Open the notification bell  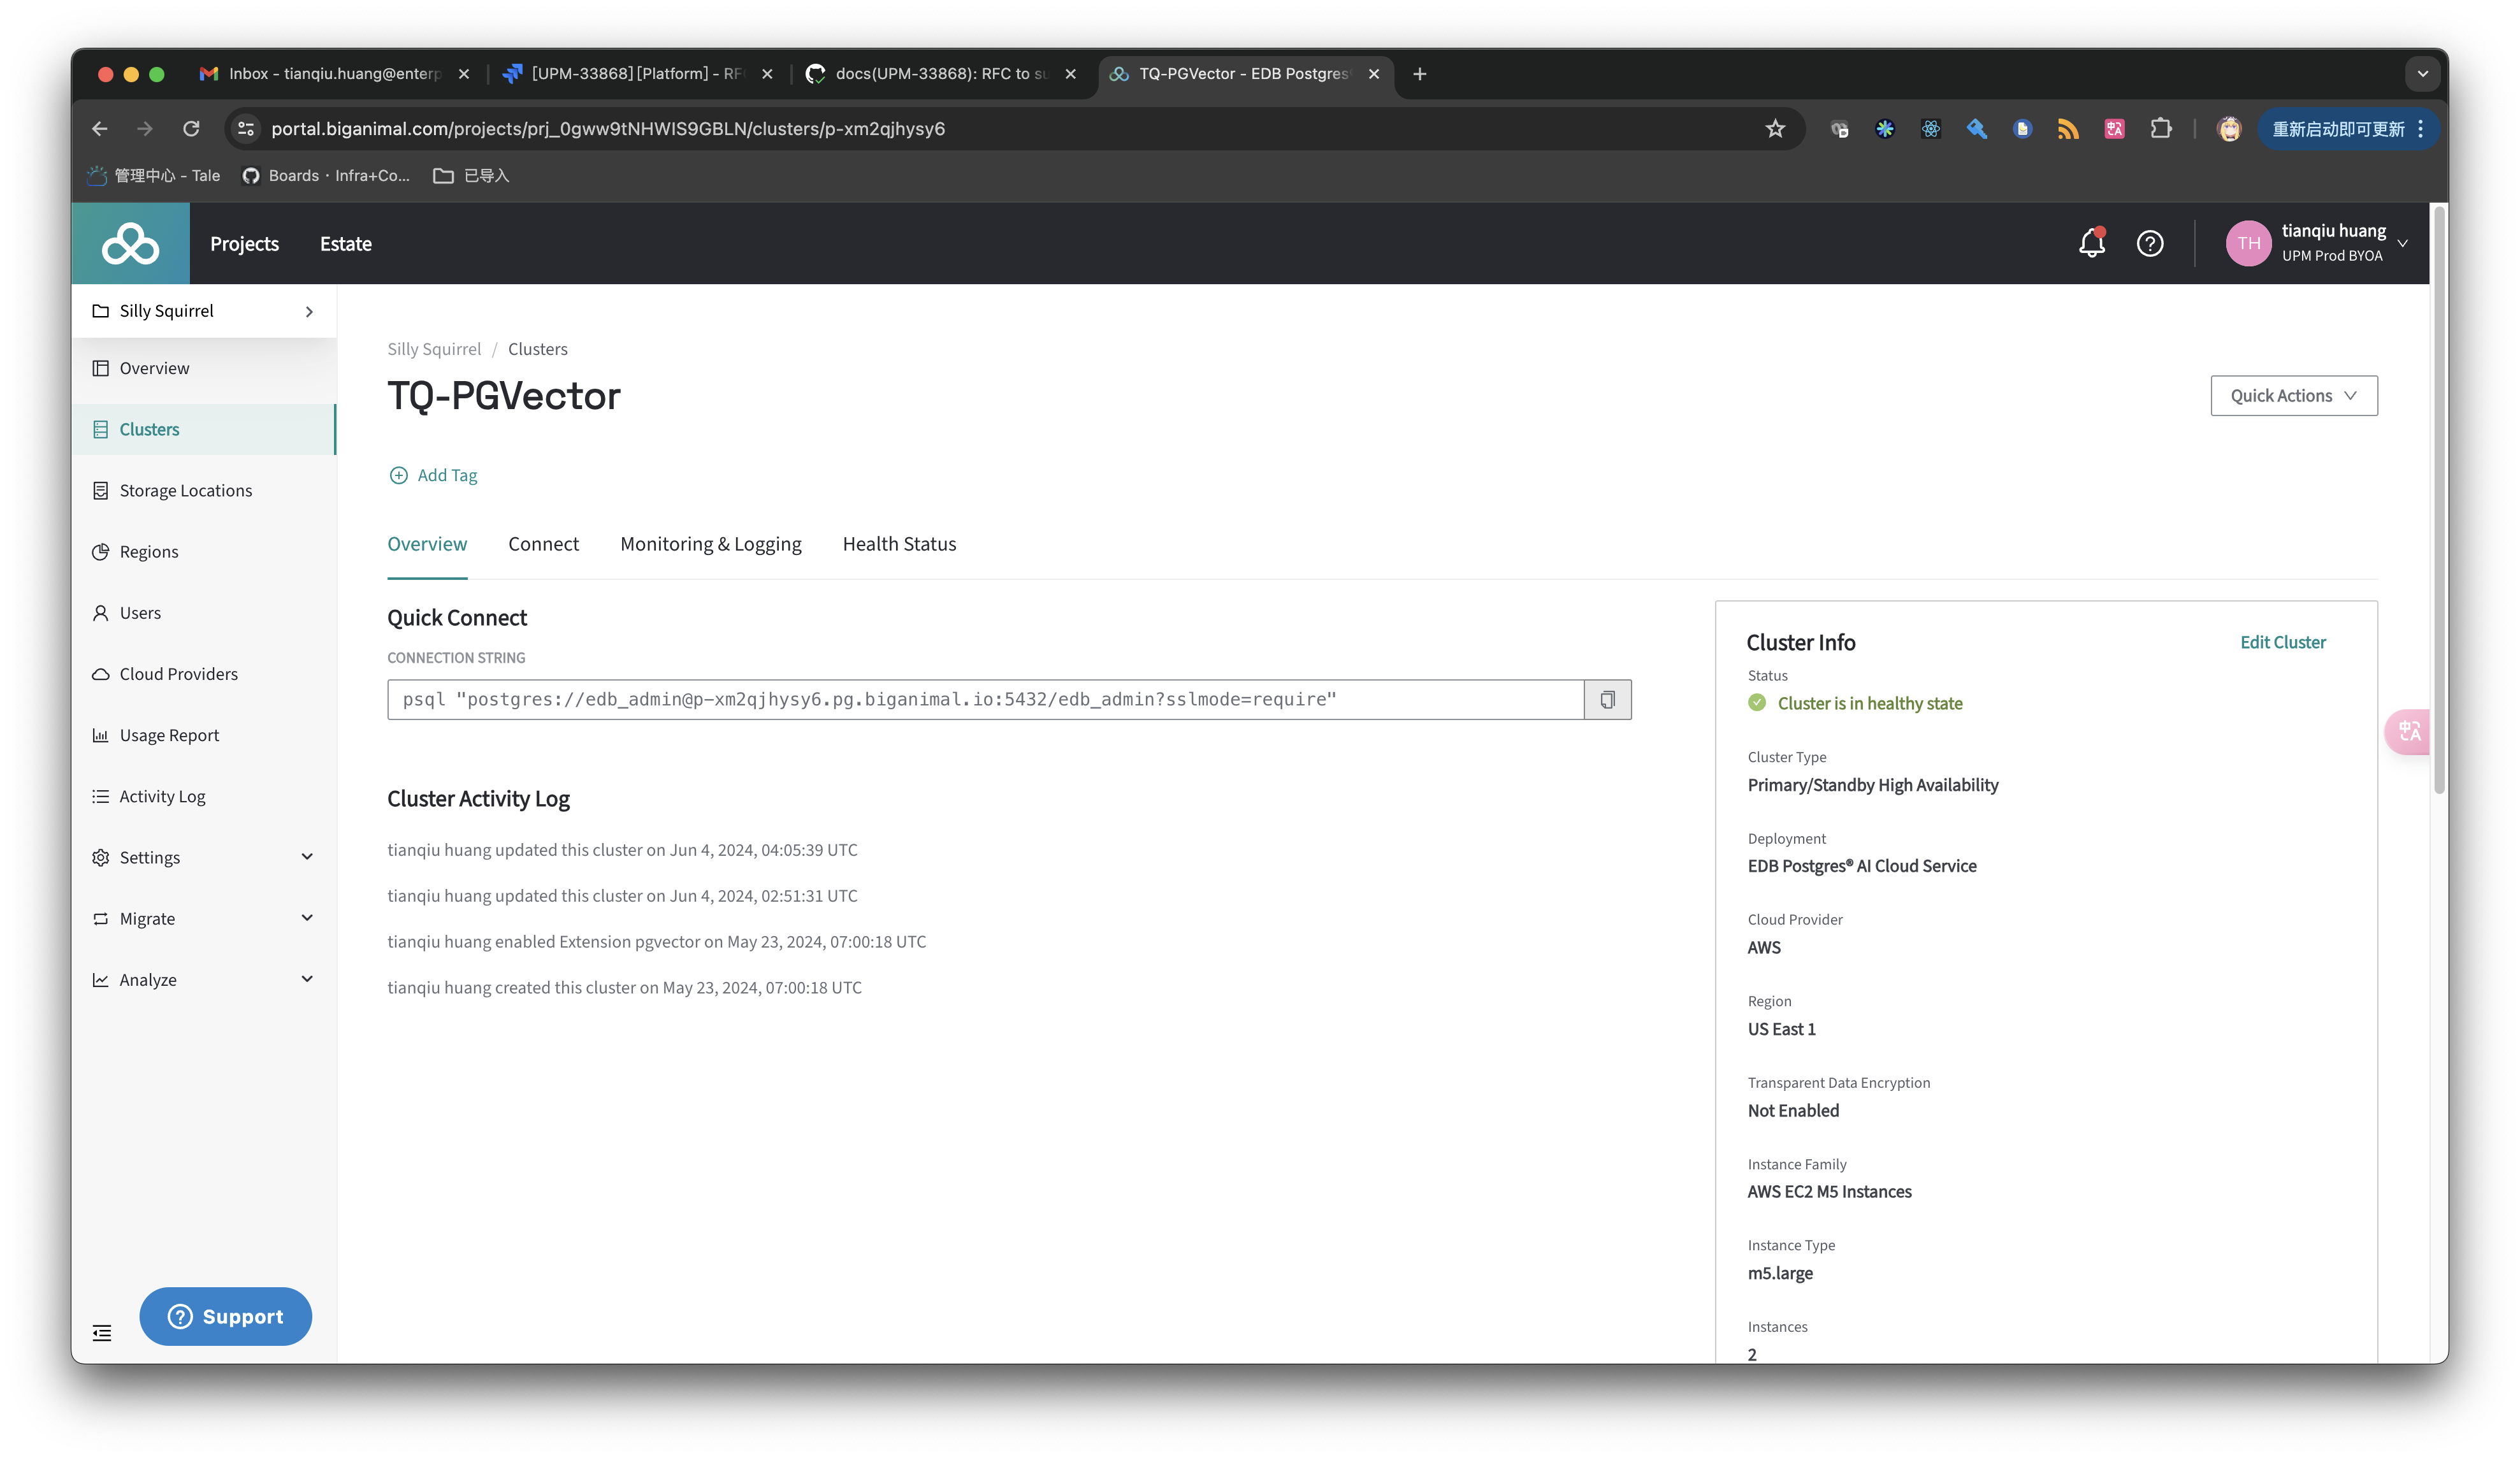coord(2092,243)
